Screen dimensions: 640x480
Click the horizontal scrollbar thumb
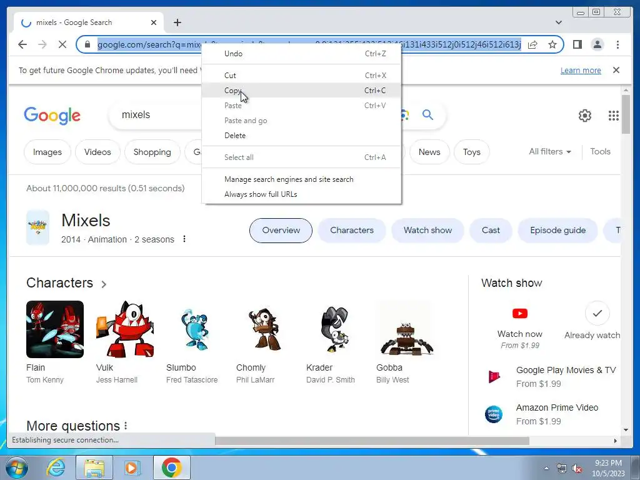372,441
